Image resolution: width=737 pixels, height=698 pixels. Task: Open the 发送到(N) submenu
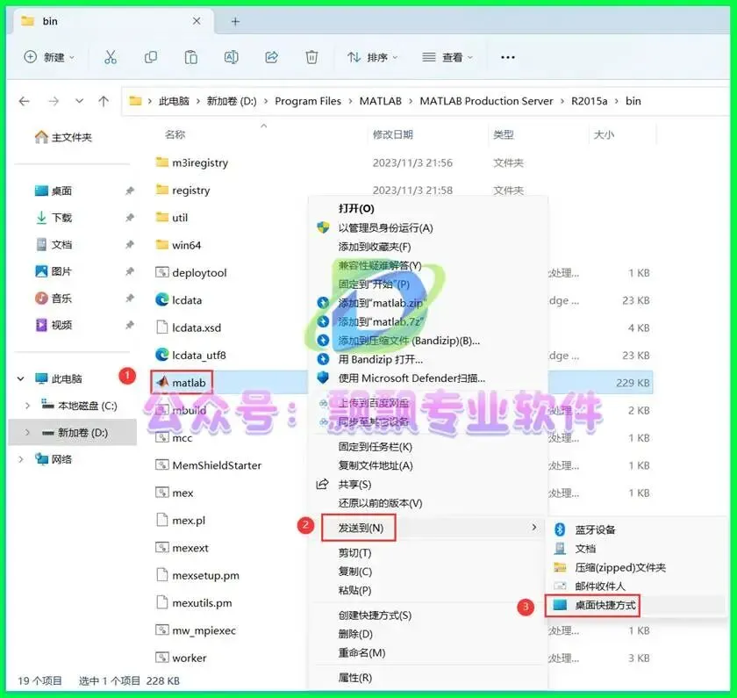click(428, 528)
